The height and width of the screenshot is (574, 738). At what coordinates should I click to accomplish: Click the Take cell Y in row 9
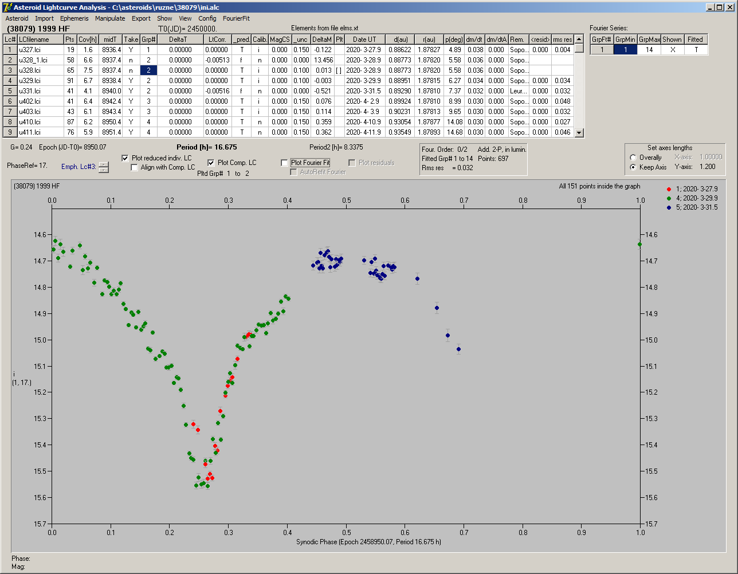[x=131, y=132]
